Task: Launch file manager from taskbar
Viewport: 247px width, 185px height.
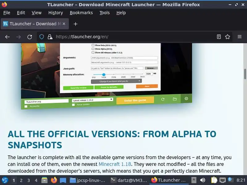Action: coord(44,180)
